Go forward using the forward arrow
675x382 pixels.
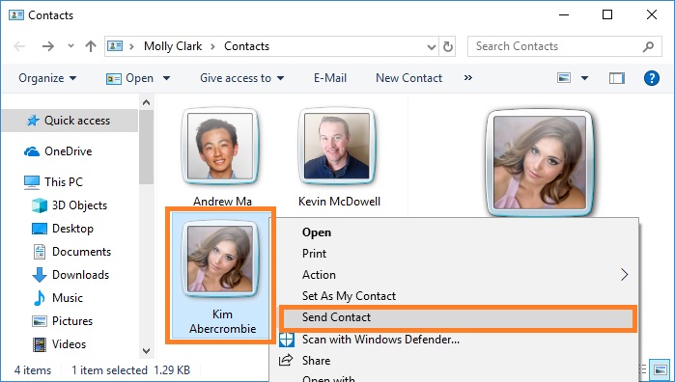pos(47,46)
